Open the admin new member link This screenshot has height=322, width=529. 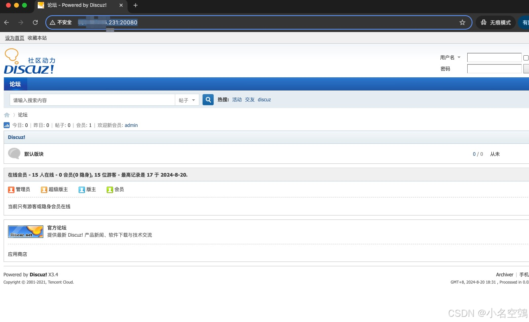(x=131, y=125)
